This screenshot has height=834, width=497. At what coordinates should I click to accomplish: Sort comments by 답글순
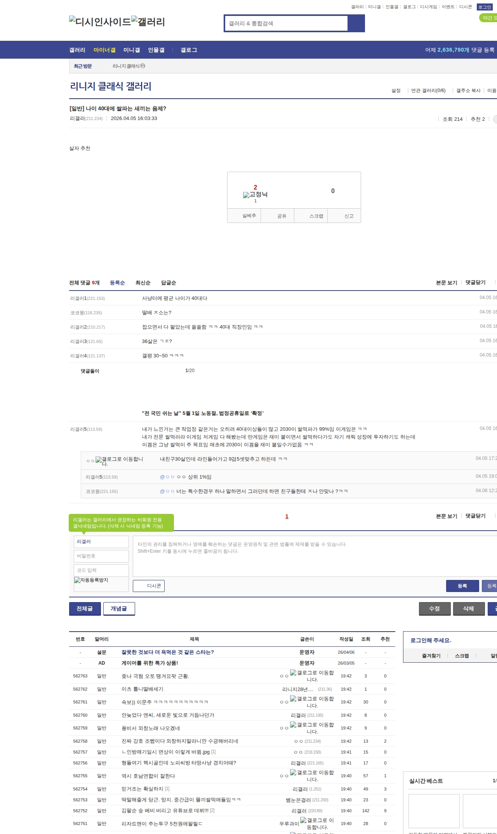(169, 283)
